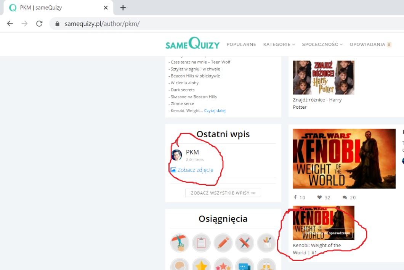Expand the SPOŁECZNOŚĆ dropdown menu

[322, 45]
